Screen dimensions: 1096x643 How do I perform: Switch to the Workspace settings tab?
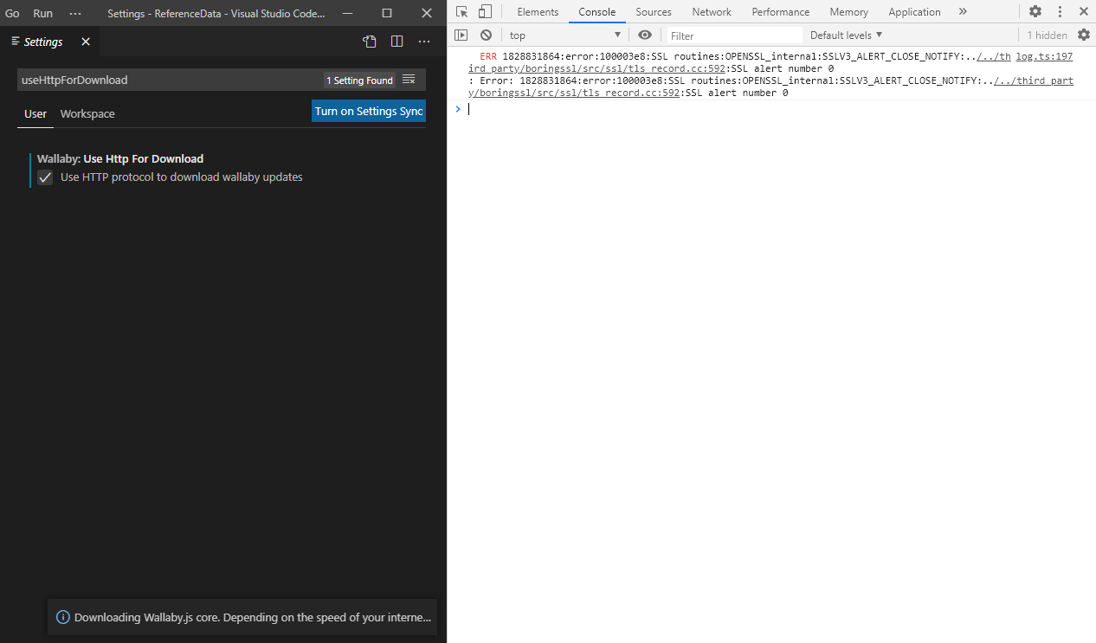87,113
